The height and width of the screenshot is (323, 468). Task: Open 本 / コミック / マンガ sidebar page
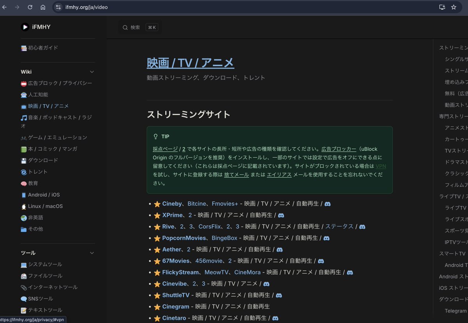click(x=49, y=149)
